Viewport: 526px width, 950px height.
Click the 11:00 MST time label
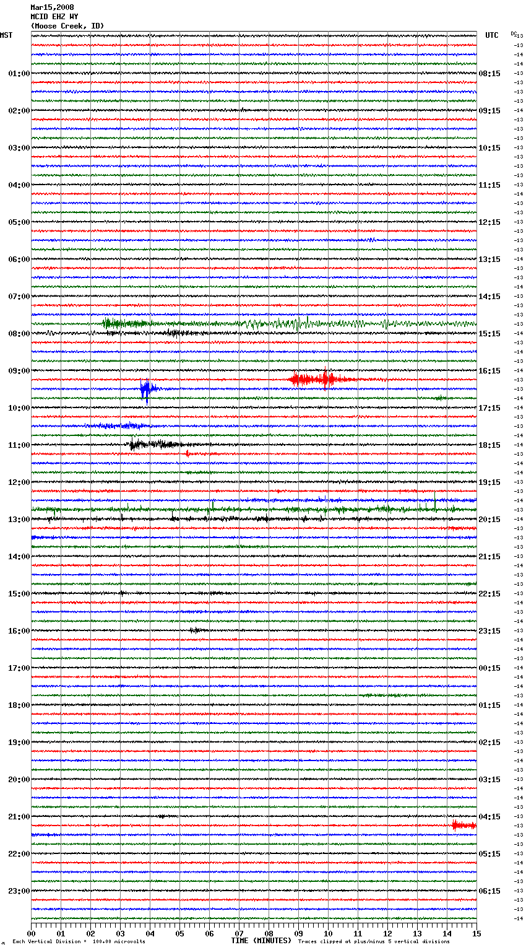click(19, 445)
